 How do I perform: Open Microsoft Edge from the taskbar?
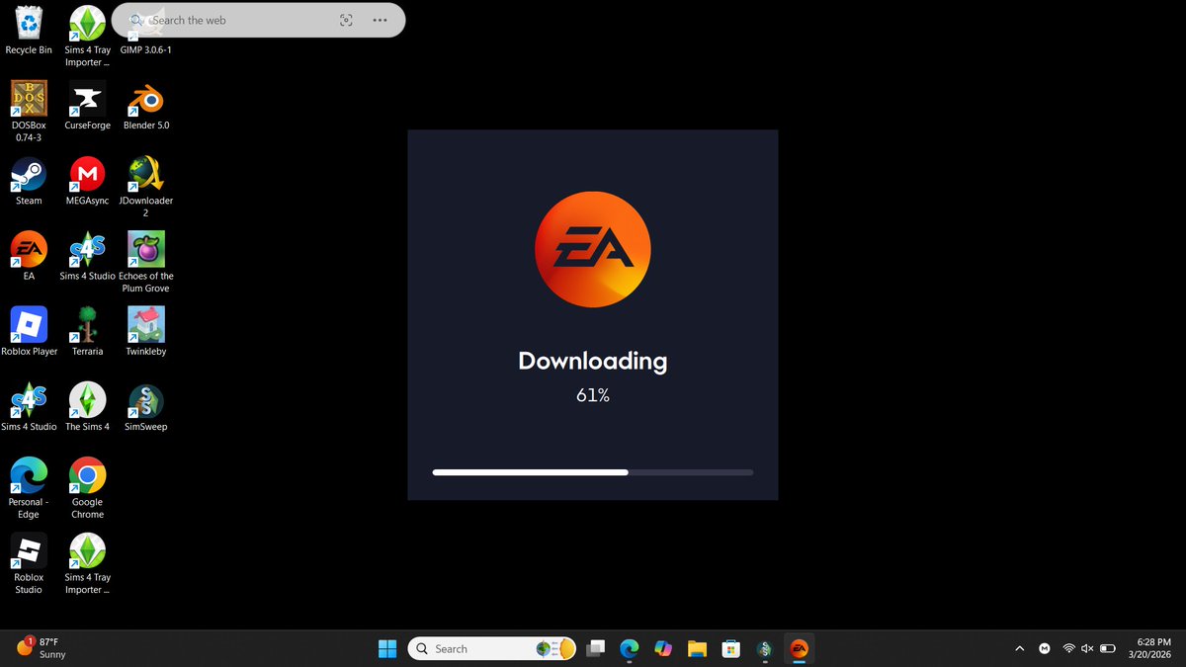pyautogui.click(x=629, y=648)
